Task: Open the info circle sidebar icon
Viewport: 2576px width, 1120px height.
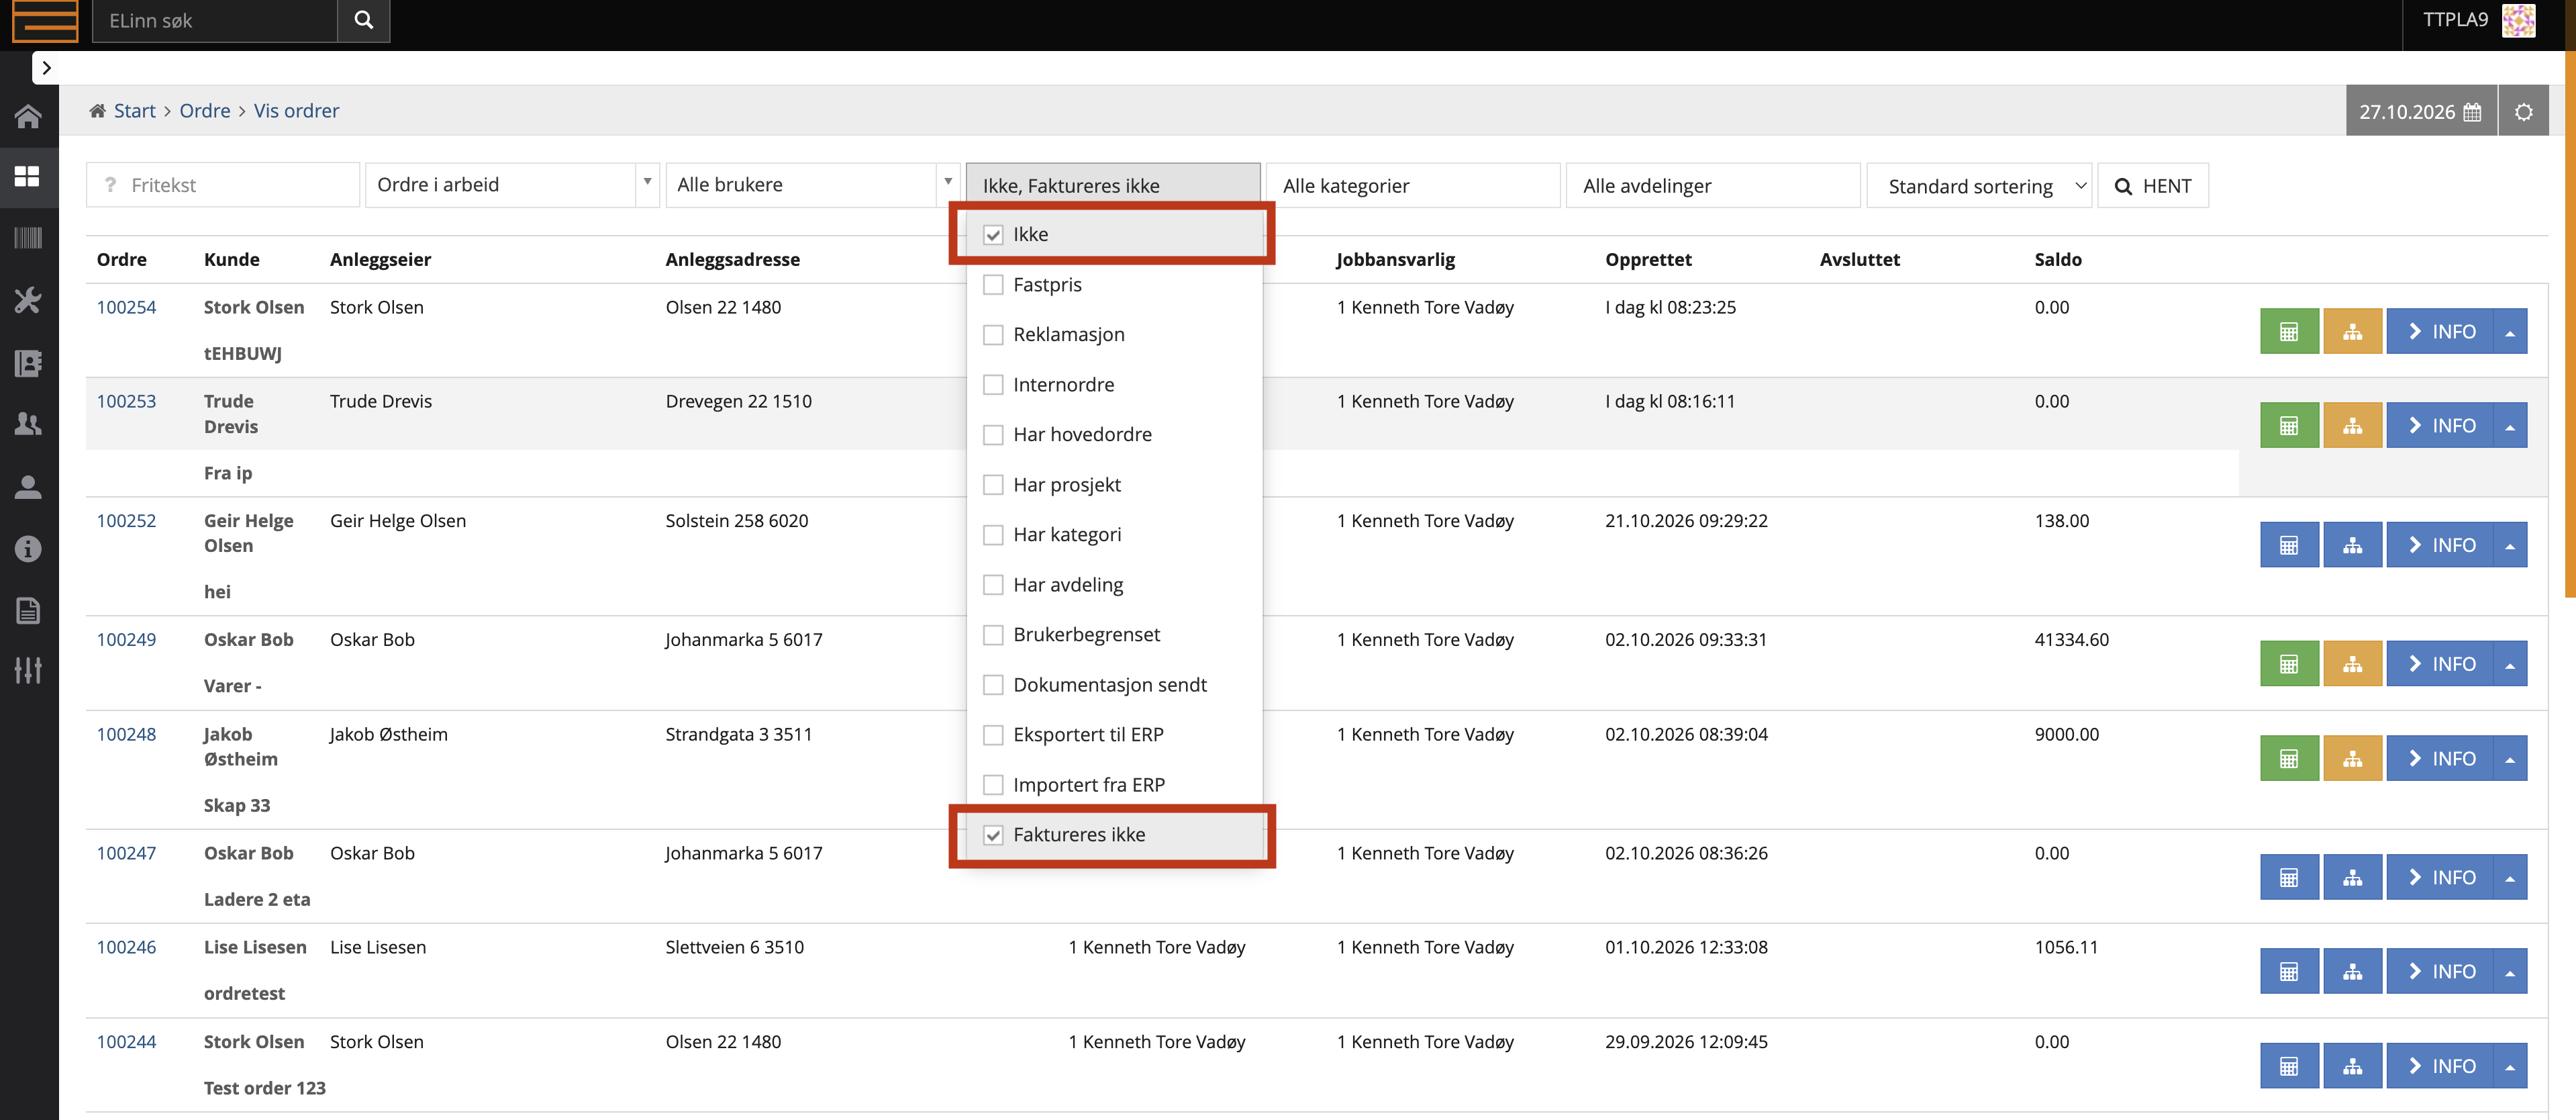Action: pos(28,549)
